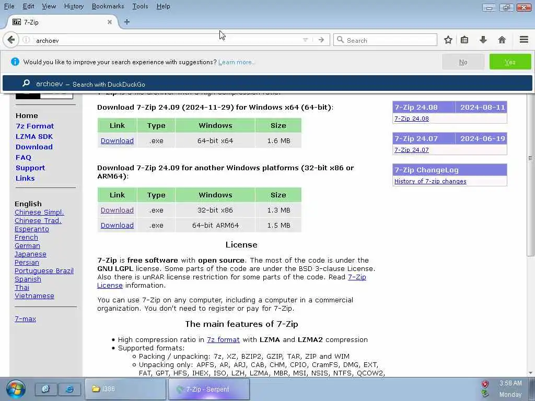Click the red shield tray icon
Image resolution: width=535 pixels, height=401 pixels.
coord(485,384)
